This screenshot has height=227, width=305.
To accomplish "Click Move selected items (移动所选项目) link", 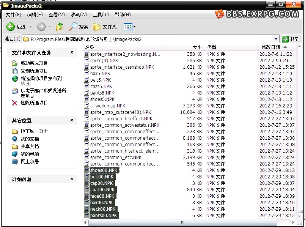I will click(x=34, y=63).
